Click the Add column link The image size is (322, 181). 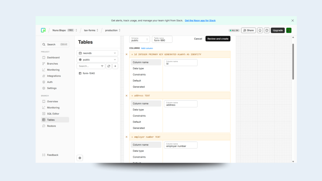pyautogui.click(x=147, y=48)
